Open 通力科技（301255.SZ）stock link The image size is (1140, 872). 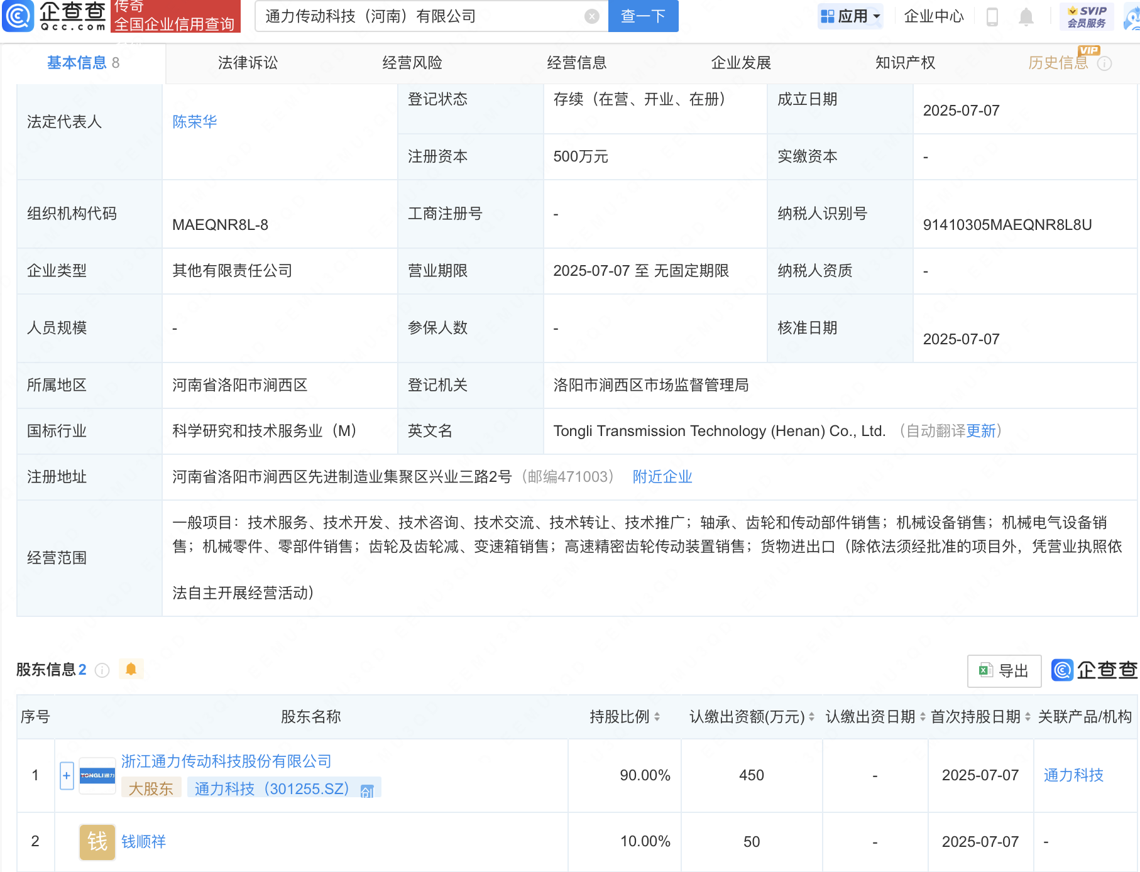(271, 789)
